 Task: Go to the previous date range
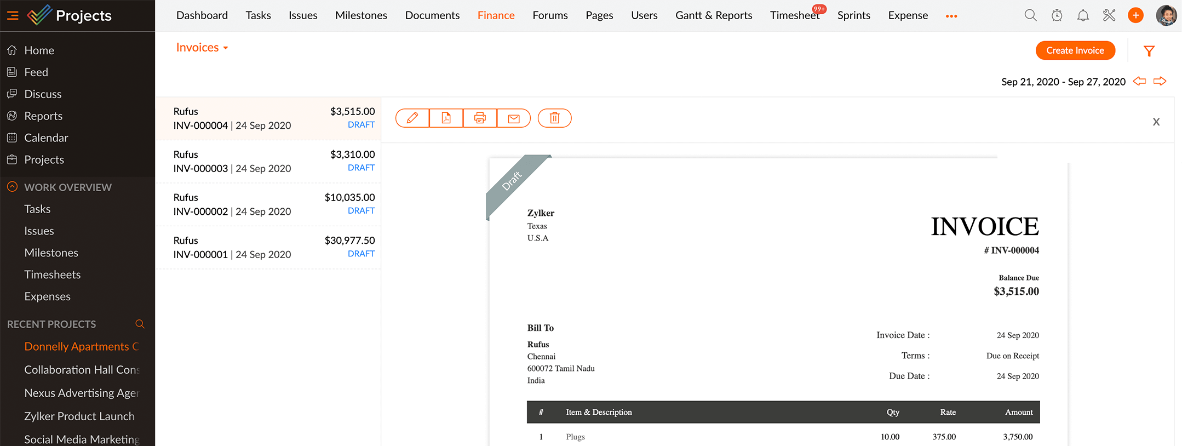[1139, 81]
